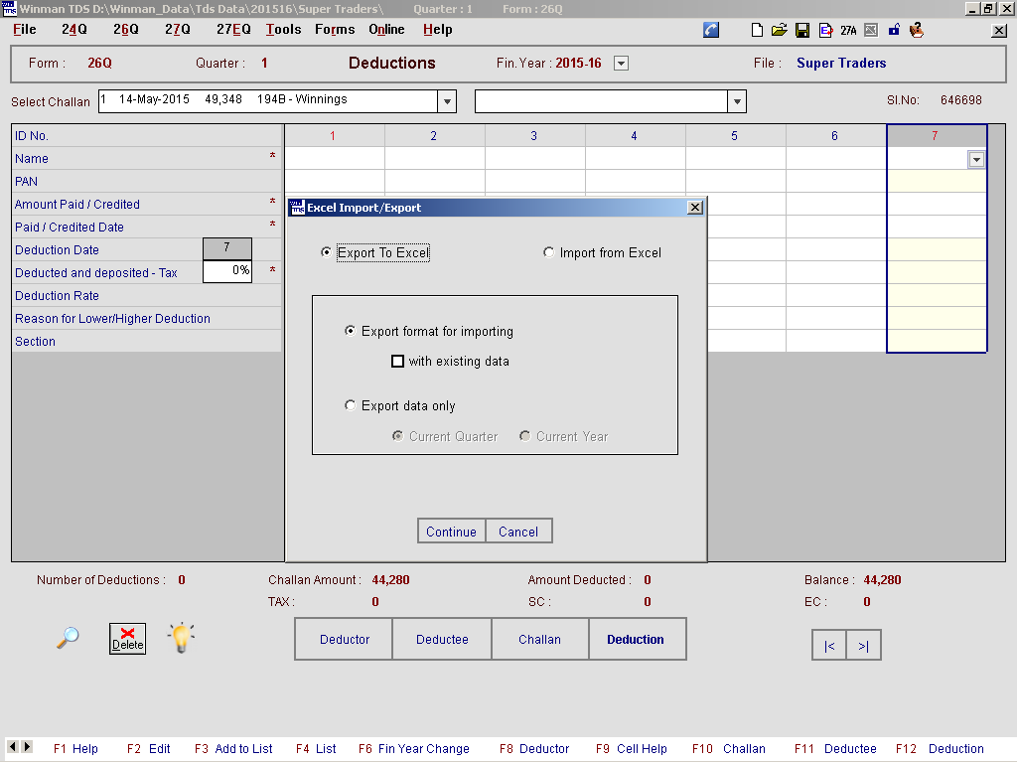
Task: Click the floppy disk save icon
Action: 802,30
